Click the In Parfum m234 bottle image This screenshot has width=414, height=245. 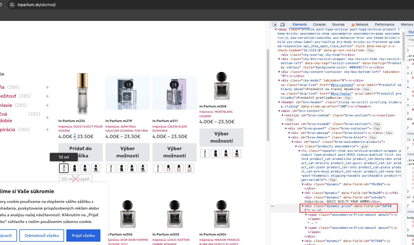(x=82, y=94)
